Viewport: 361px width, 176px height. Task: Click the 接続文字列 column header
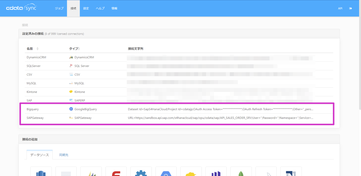[135, 49]
